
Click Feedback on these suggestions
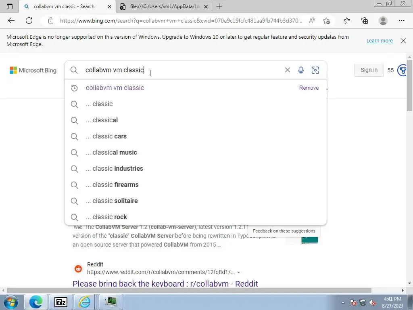coord(284,231)
